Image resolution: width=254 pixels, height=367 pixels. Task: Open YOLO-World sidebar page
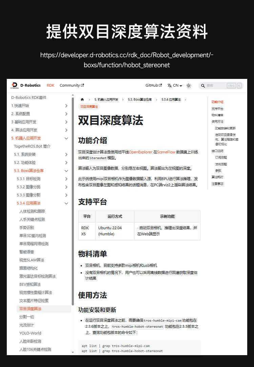pyautogui.click(x=30, y=333)
